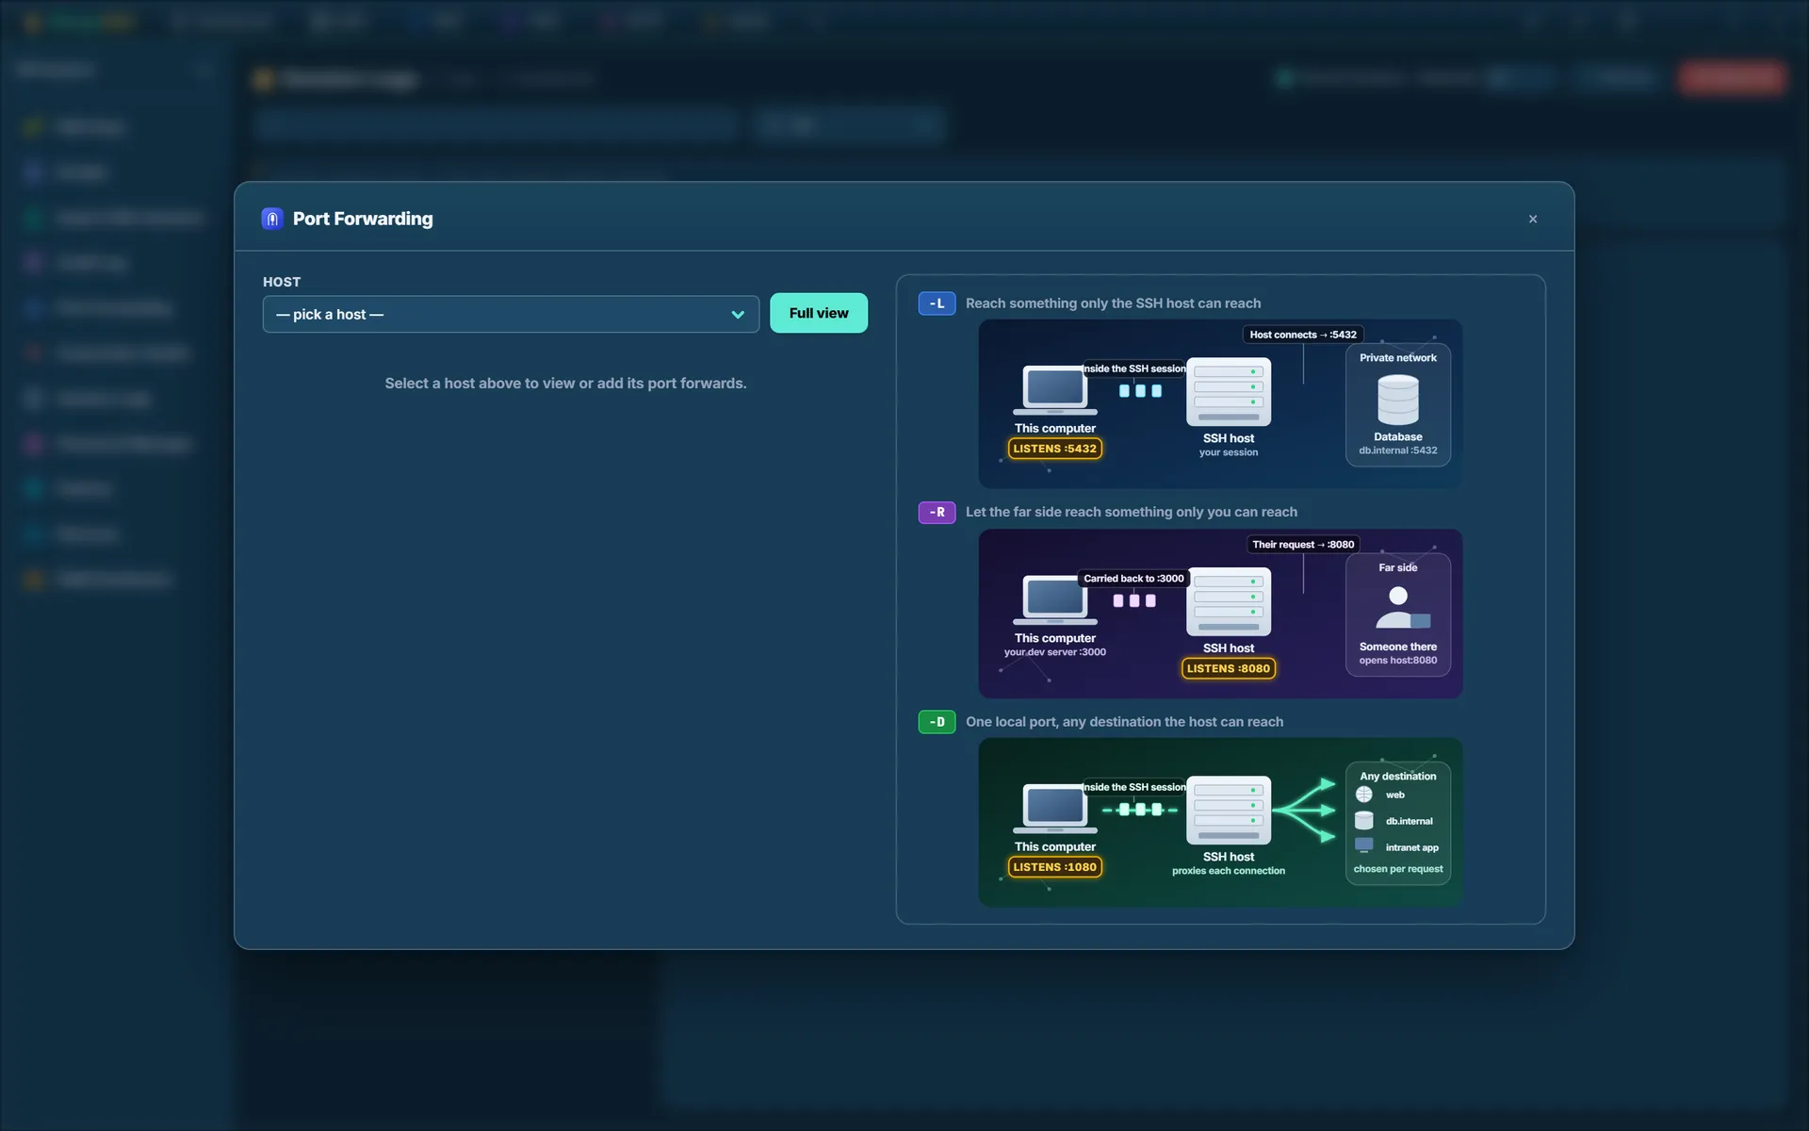The width and height of the screenshot is (1809, 1131).
Task: Click the HOST field label
Action: coord(282,282)
